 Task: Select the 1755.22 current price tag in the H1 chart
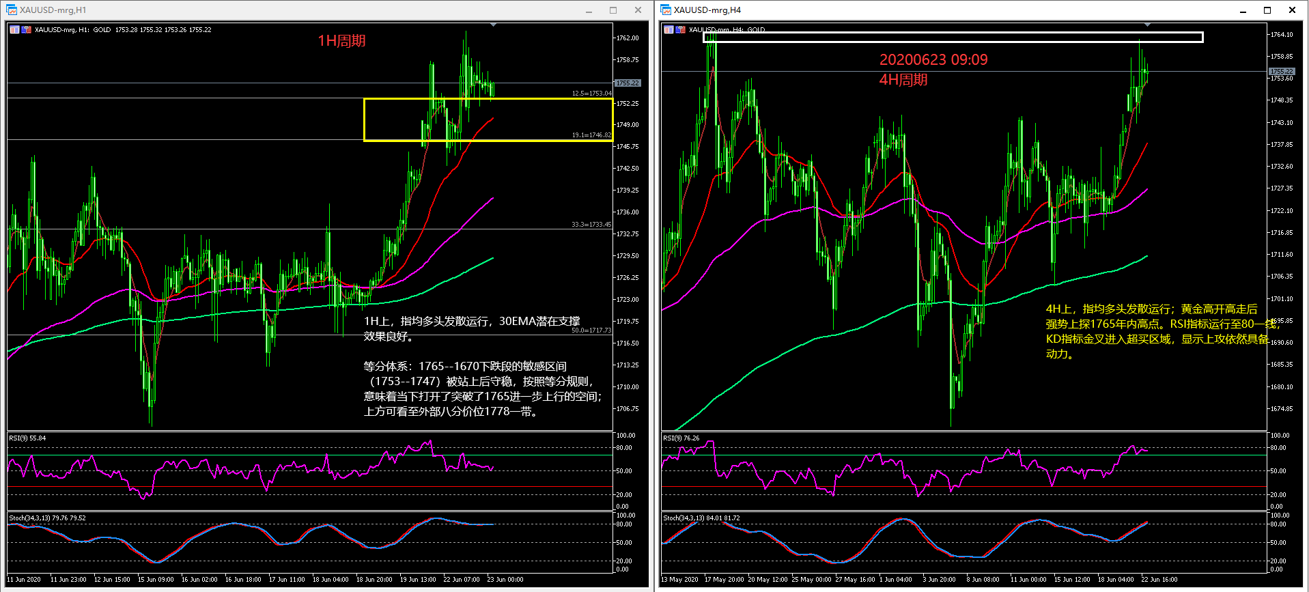628,83
